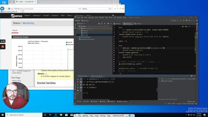Open the Mail app from the taskbar
Screen dimensions: 208x117
tap(71, 115)
